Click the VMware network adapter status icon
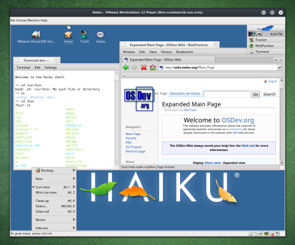The height and width of the screenshot is (245, 295). click(261, 234)
